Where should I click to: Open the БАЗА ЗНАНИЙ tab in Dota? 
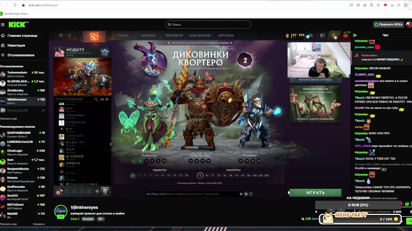200,35
